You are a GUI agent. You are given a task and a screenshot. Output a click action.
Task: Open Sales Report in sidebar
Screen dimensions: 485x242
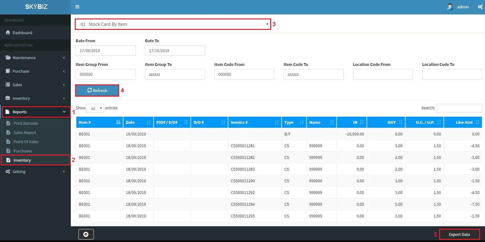click(25, 132)
